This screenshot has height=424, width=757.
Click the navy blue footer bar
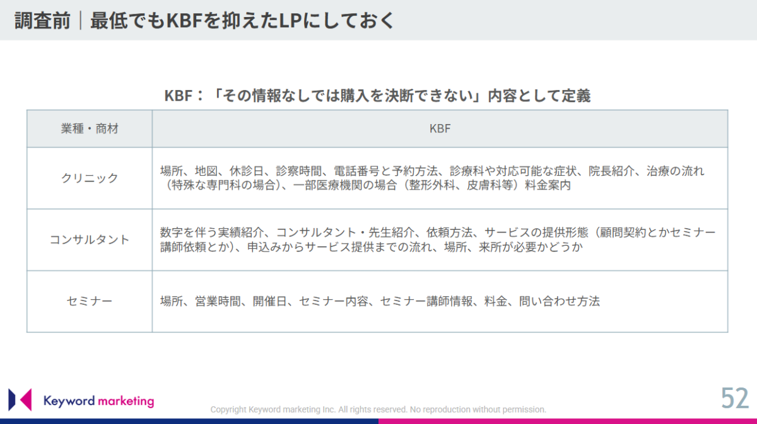point(189,421)
